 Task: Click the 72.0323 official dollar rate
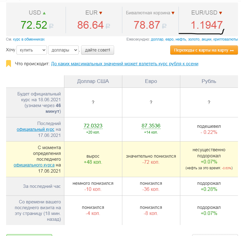[93, 126]
